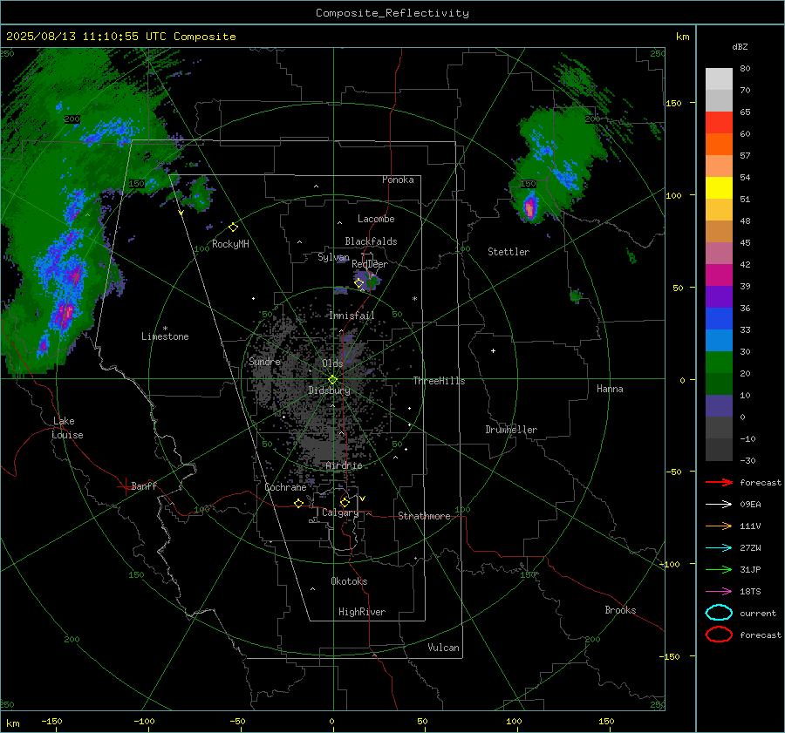Click the Sylvan town label
Screen dimensions: 785x733
coord(333,257)
